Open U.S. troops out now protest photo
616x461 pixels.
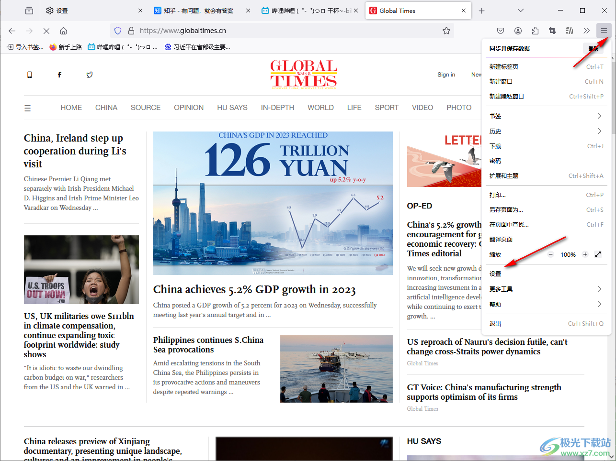(81, 270)
